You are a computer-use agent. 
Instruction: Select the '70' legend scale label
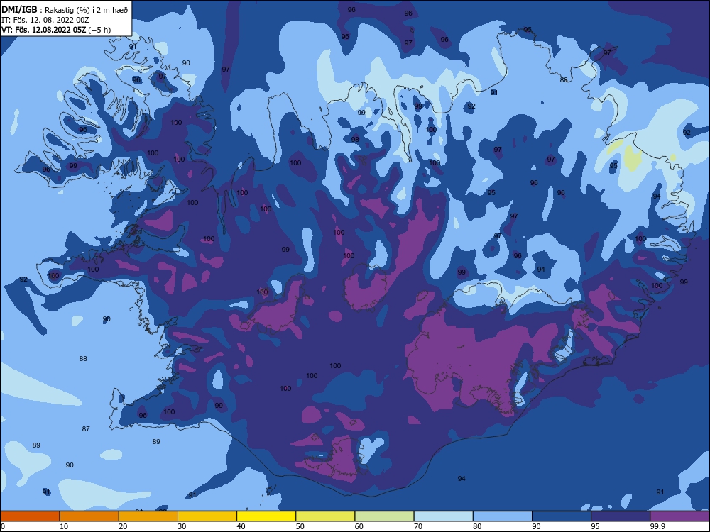[x=418, y=526]
